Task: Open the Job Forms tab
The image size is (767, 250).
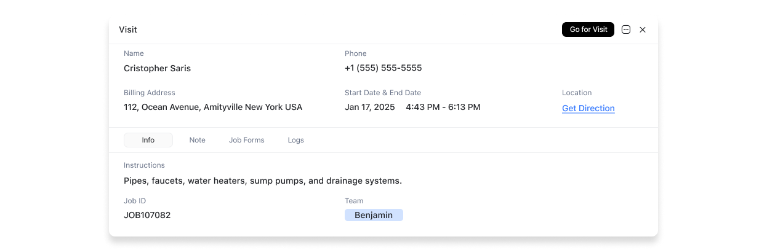Action: tap(247, 140)
